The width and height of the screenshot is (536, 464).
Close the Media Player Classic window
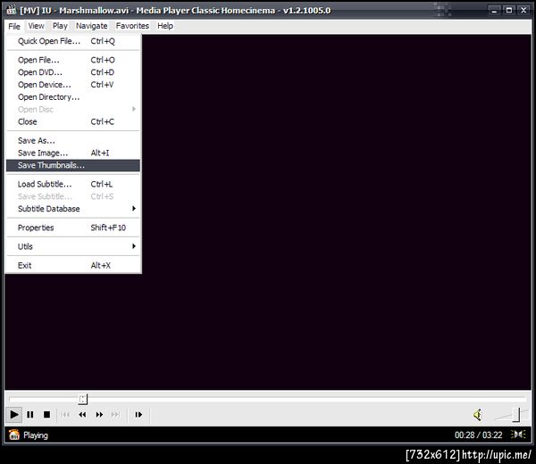(x=523, y=10)
